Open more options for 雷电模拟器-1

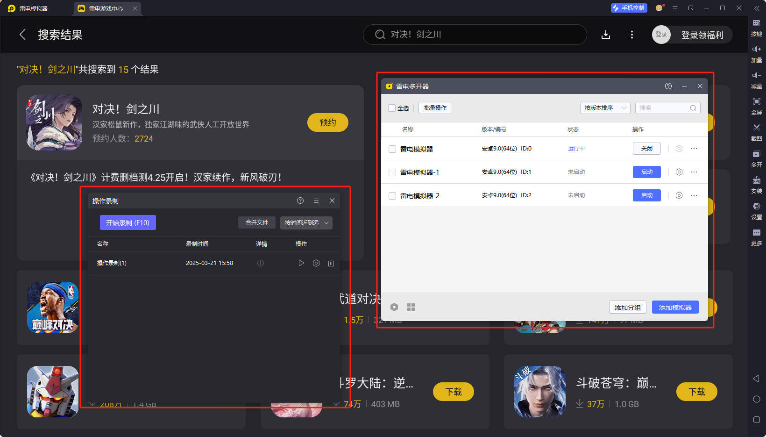coord(694,172)
